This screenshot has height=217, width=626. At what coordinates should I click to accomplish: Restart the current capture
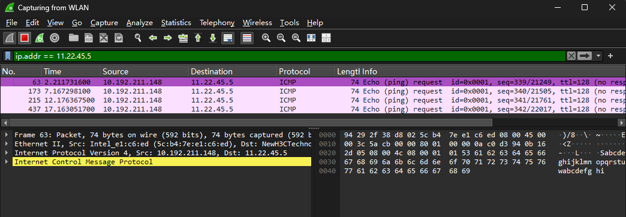click(x=40, y=38)
